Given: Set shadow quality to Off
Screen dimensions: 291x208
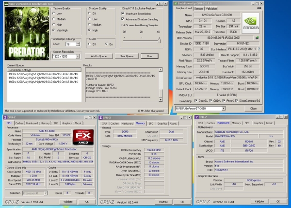Looking at the screenshot, I should [89, 14].
